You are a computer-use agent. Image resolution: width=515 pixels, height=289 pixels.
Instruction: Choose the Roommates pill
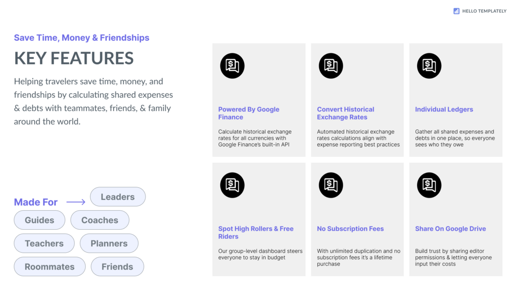50,266
